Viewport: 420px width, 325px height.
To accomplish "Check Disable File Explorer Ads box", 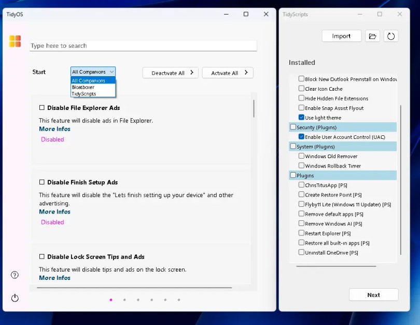I will (42, 108).
